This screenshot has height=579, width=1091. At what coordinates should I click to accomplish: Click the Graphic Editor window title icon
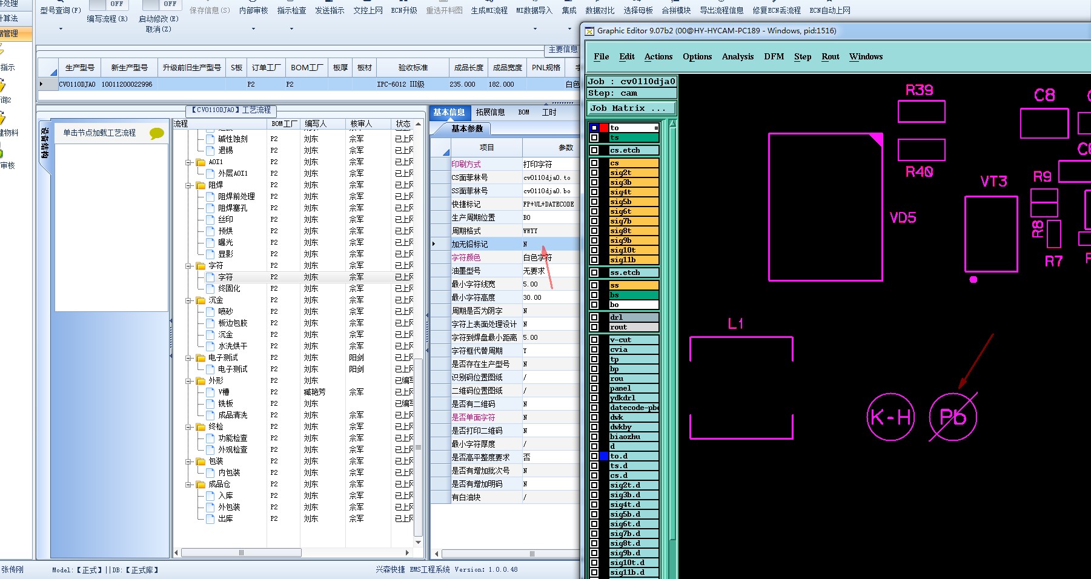589,31
